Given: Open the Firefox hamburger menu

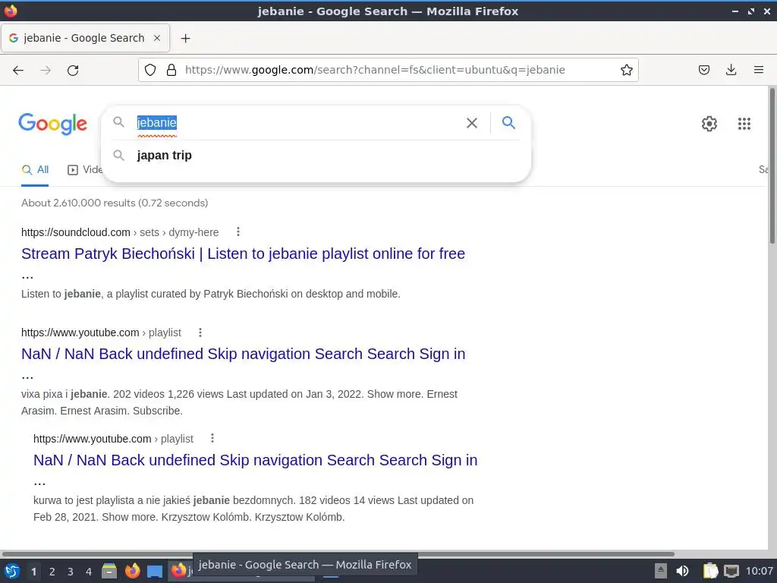Looking at the screenshot, I should [x=758, y=70].
